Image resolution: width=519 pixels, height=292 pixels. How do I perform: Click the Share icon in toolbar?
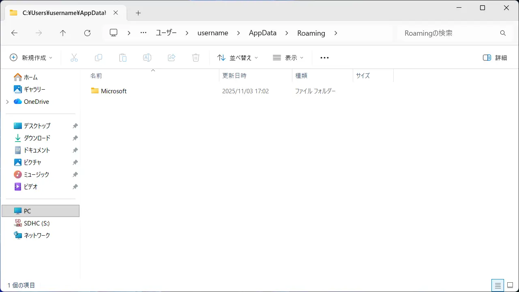coord(172,58)
